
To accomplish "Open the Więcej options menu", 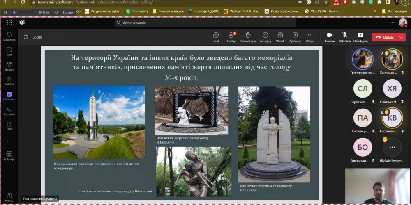I will (x=310, y=37).
